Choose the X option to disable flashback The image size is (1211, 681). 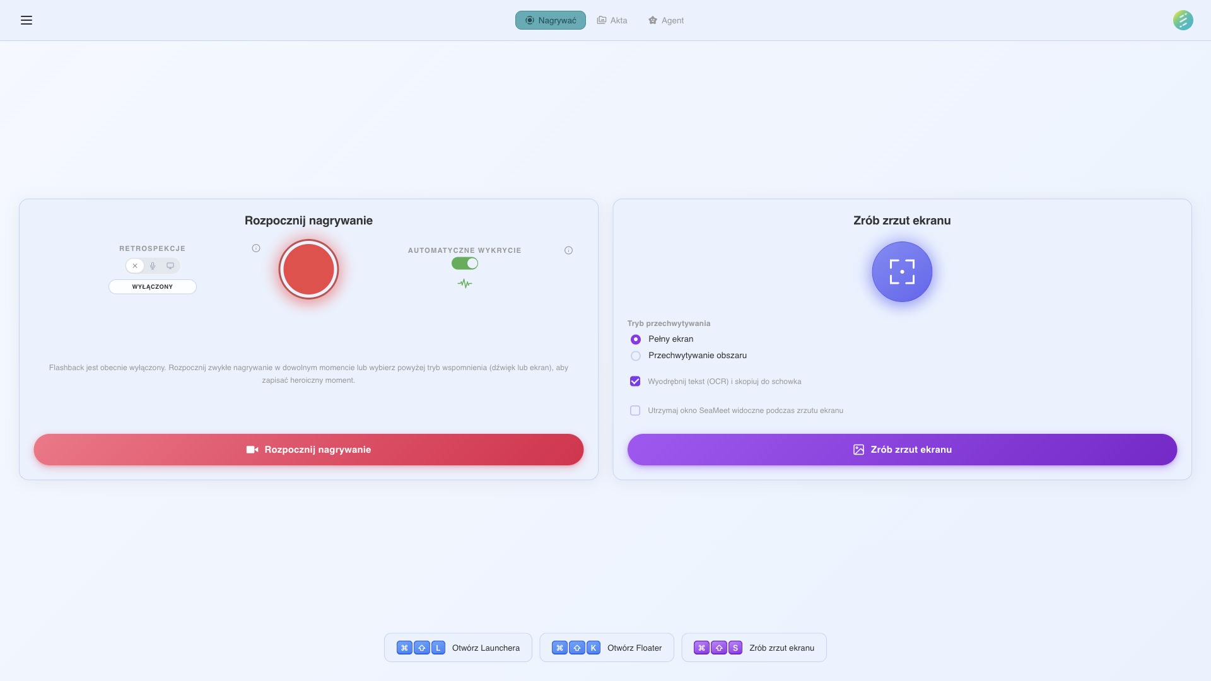pyautogui.click(x=134, y=265)
